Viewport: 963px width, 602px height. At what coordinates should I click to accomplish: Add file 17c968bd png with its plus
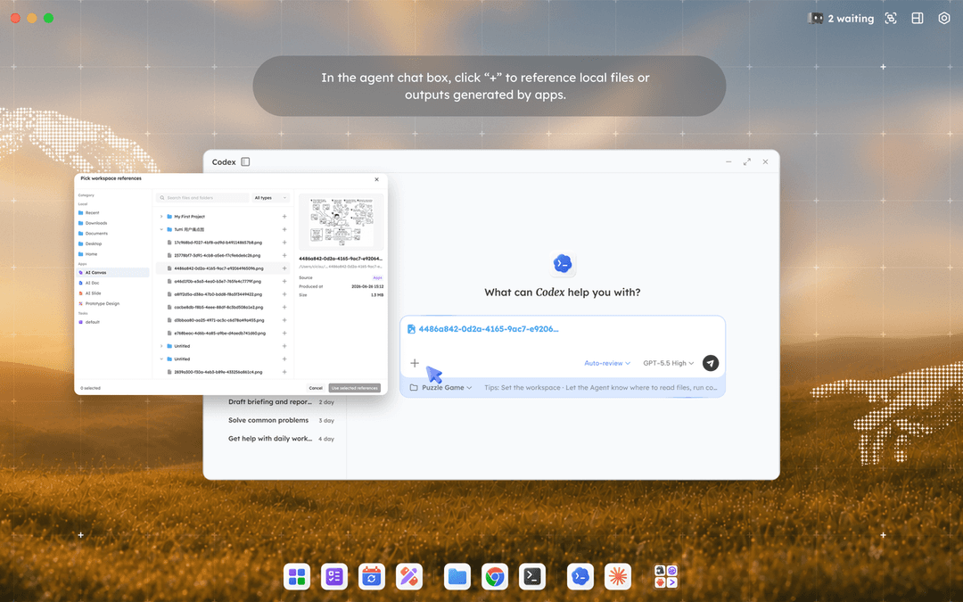click(284, 242)
